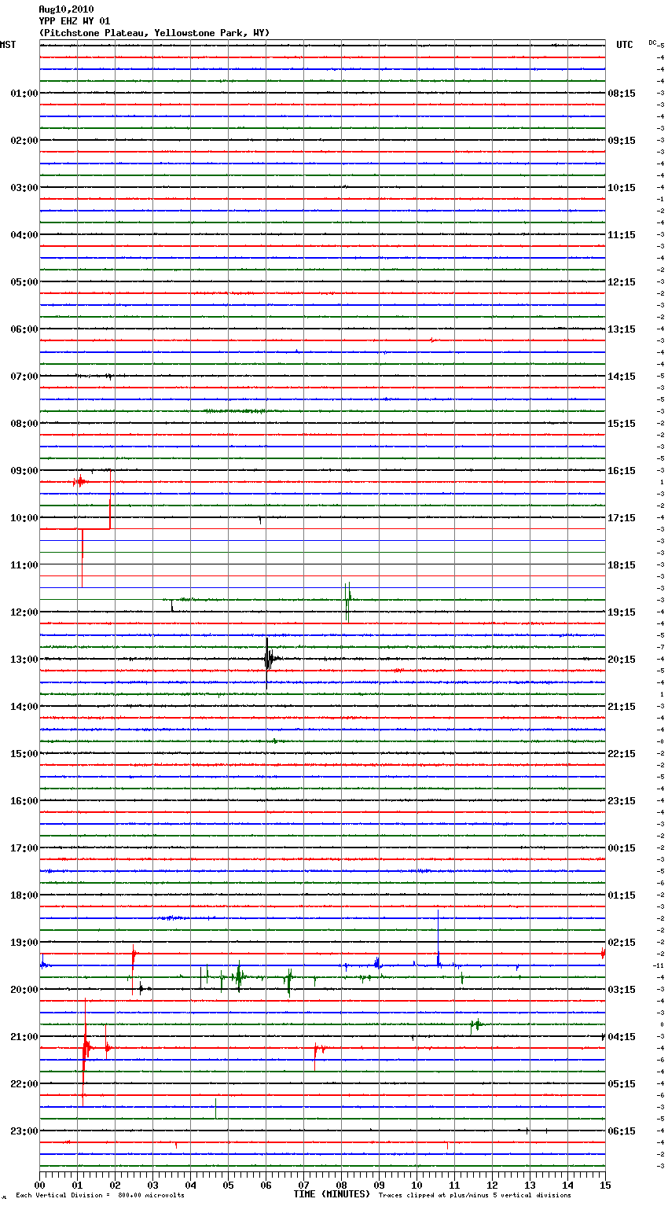Select the 21:00 MST row label

[24, 1037]
